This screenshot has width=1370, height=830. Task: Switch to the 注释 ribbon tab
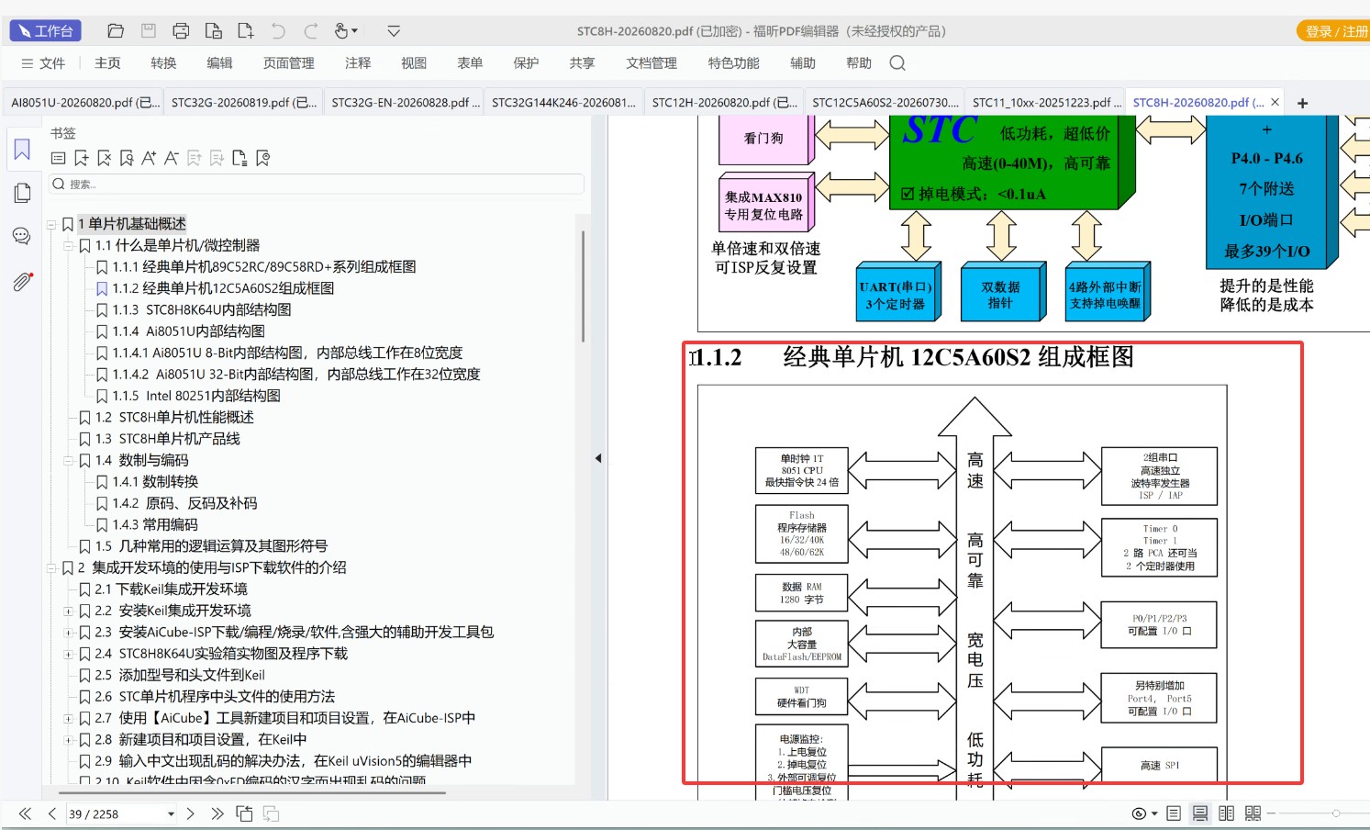pos(358,63)
